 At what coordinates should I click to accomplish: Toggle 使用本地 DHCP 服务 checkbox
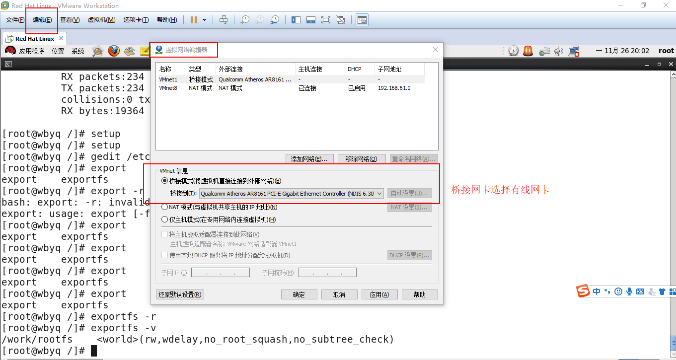coord(165,255)
